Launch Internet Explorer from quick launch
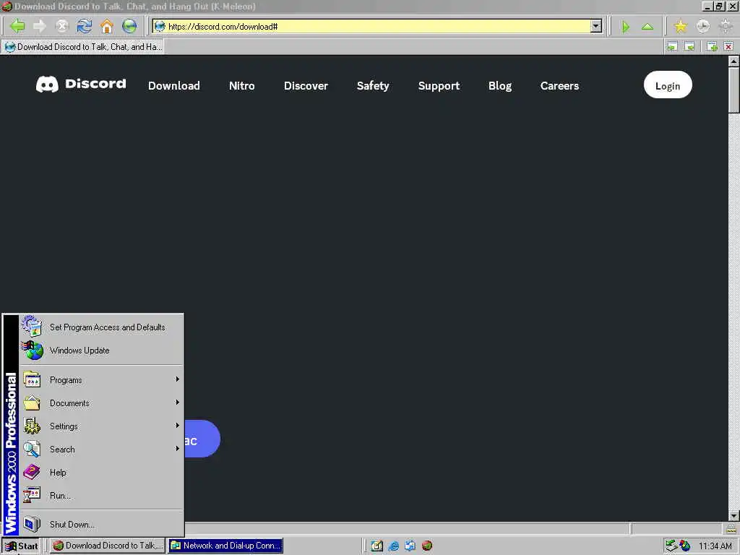740x555 pixels. click(x=393, y=546)
